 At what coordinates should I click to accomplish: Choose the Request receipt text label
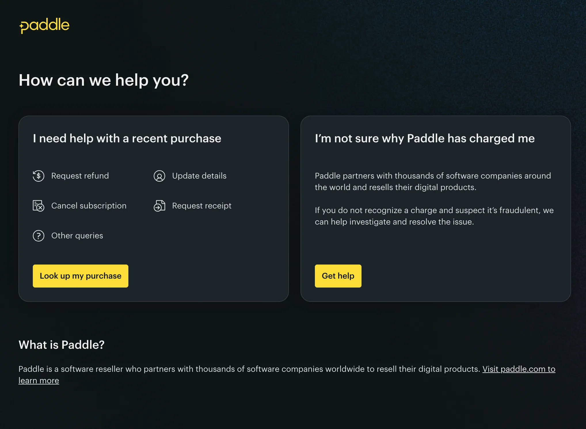pyautogui.click(x=201, y=206)
